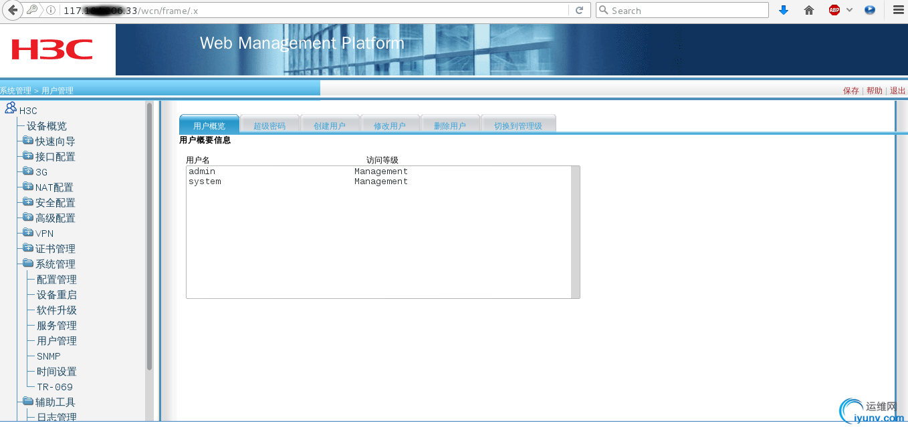
Task: Click the H3C logo
Action: point(52,49)
